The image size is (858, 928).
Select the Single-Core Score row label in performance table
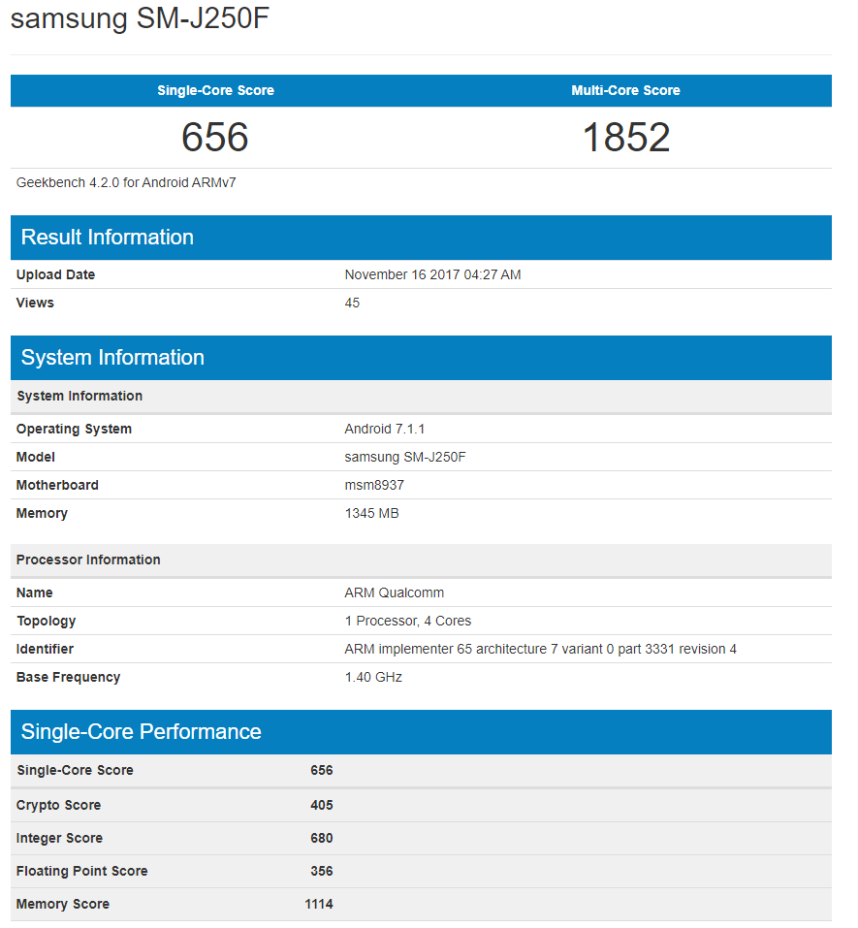pyautogui.click(x=76, y=771)
